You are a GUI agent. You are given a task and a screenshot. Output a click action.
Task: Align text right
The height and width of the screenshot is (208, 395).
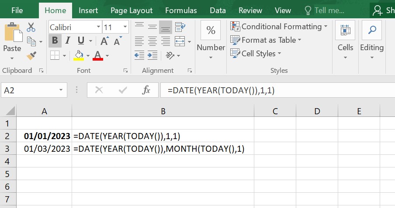166,41
